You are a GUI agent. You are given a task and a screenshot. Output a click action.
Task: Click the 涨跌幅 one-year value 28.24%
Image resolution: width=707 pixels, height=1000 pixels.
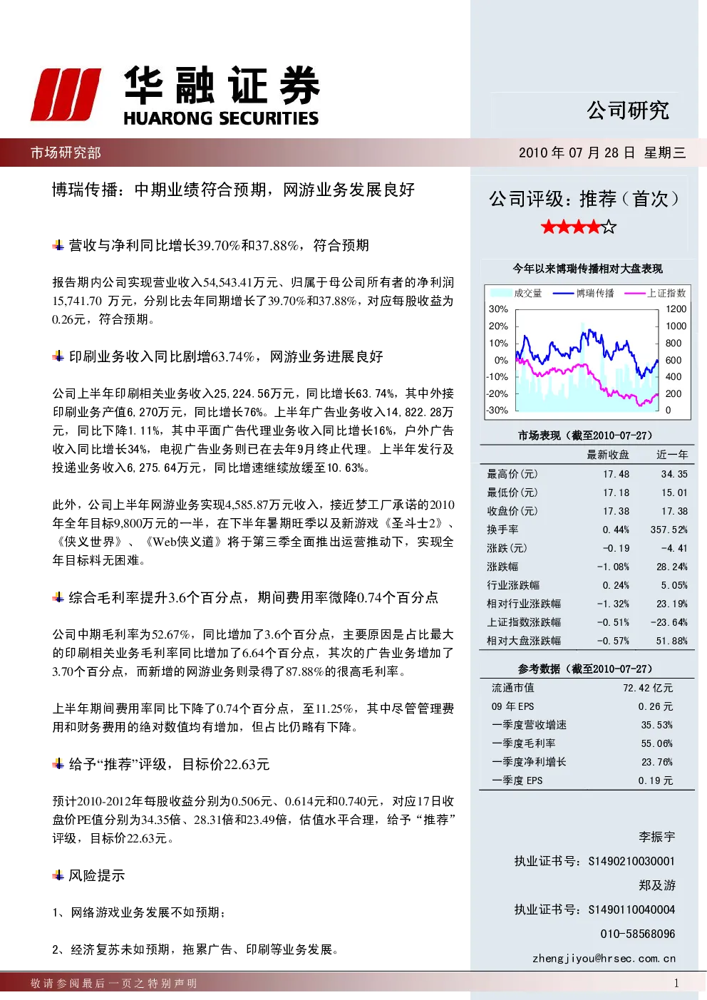[x=672, y=567]
